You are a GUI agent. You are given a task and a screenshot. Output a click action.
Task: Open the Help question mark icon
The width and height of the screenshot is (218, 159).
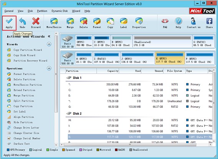178,21
